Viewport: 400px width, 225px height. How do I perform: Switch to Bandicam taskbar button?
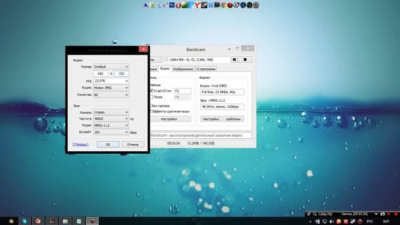tap(92, 221)
